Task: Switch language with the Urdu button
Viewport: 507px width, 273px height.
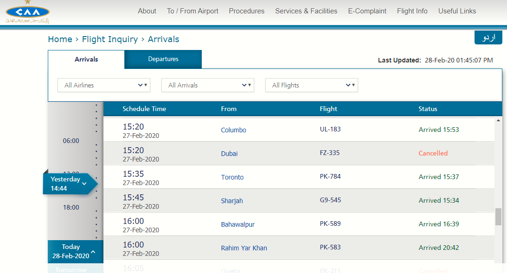Action: [x=488, y=37]
